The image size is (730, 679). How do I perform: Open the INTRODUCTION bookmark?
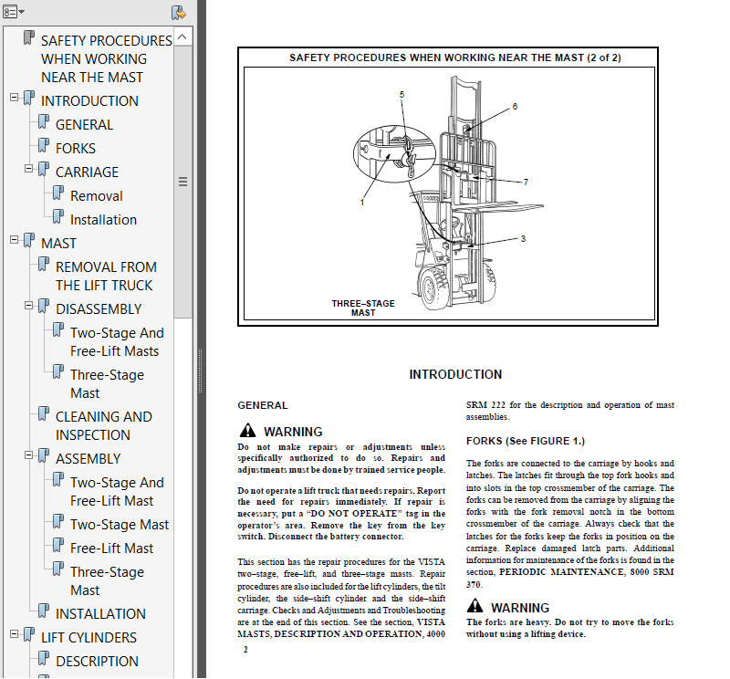click(89, 101)
